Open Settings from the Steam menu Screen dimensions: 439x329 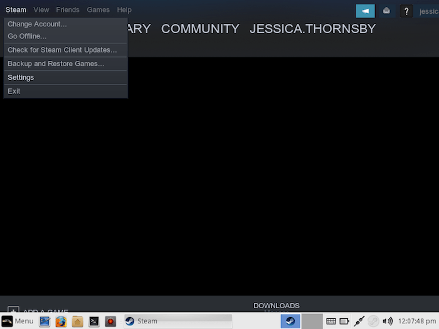[65, 78]
